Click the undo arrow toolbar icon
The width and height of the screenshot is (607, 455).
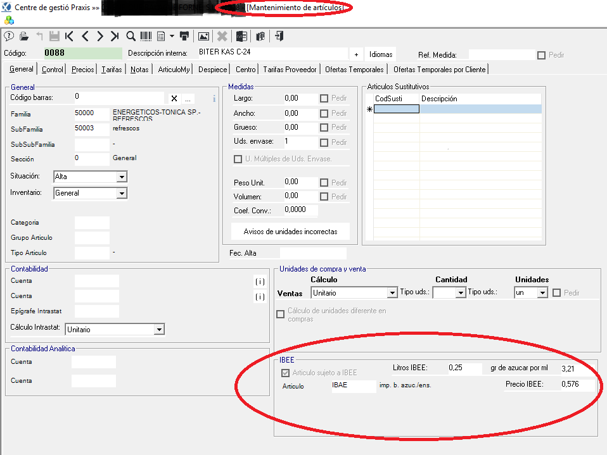pos(39,36)
